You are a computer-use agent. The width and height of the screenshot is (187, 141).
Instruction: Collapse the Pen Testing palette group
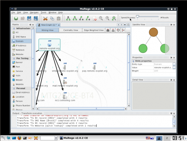tap(14, 59)
